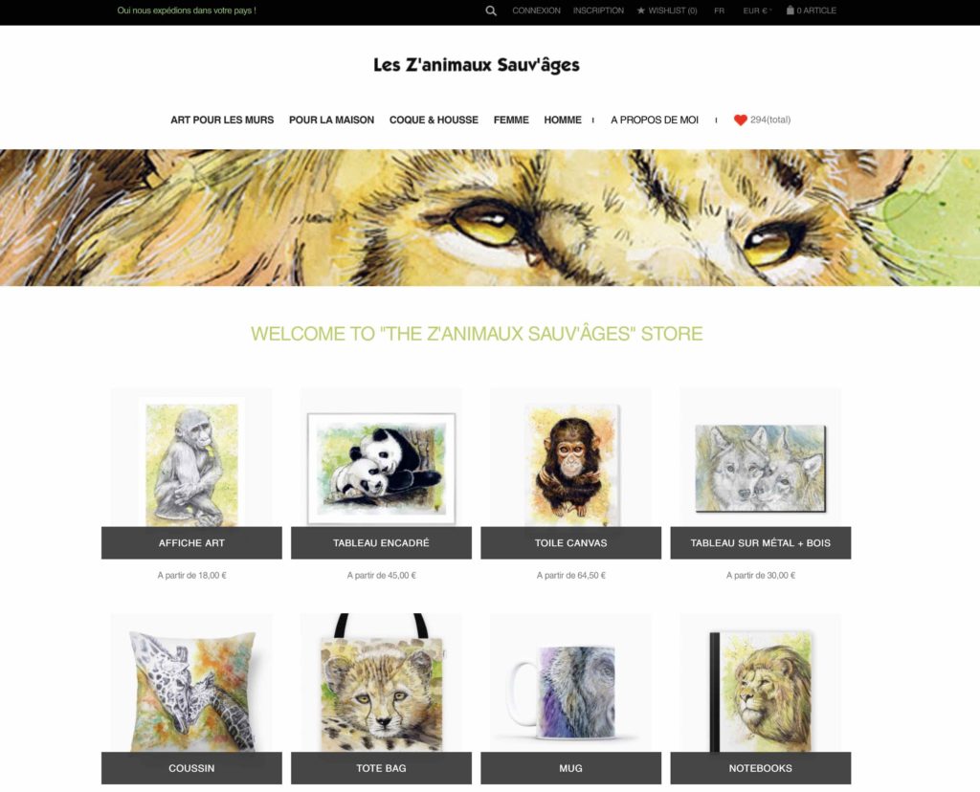Screen dimensions: 980x792
Task: Open the shopping bag cart icon
Action: (x=790, y=10)
